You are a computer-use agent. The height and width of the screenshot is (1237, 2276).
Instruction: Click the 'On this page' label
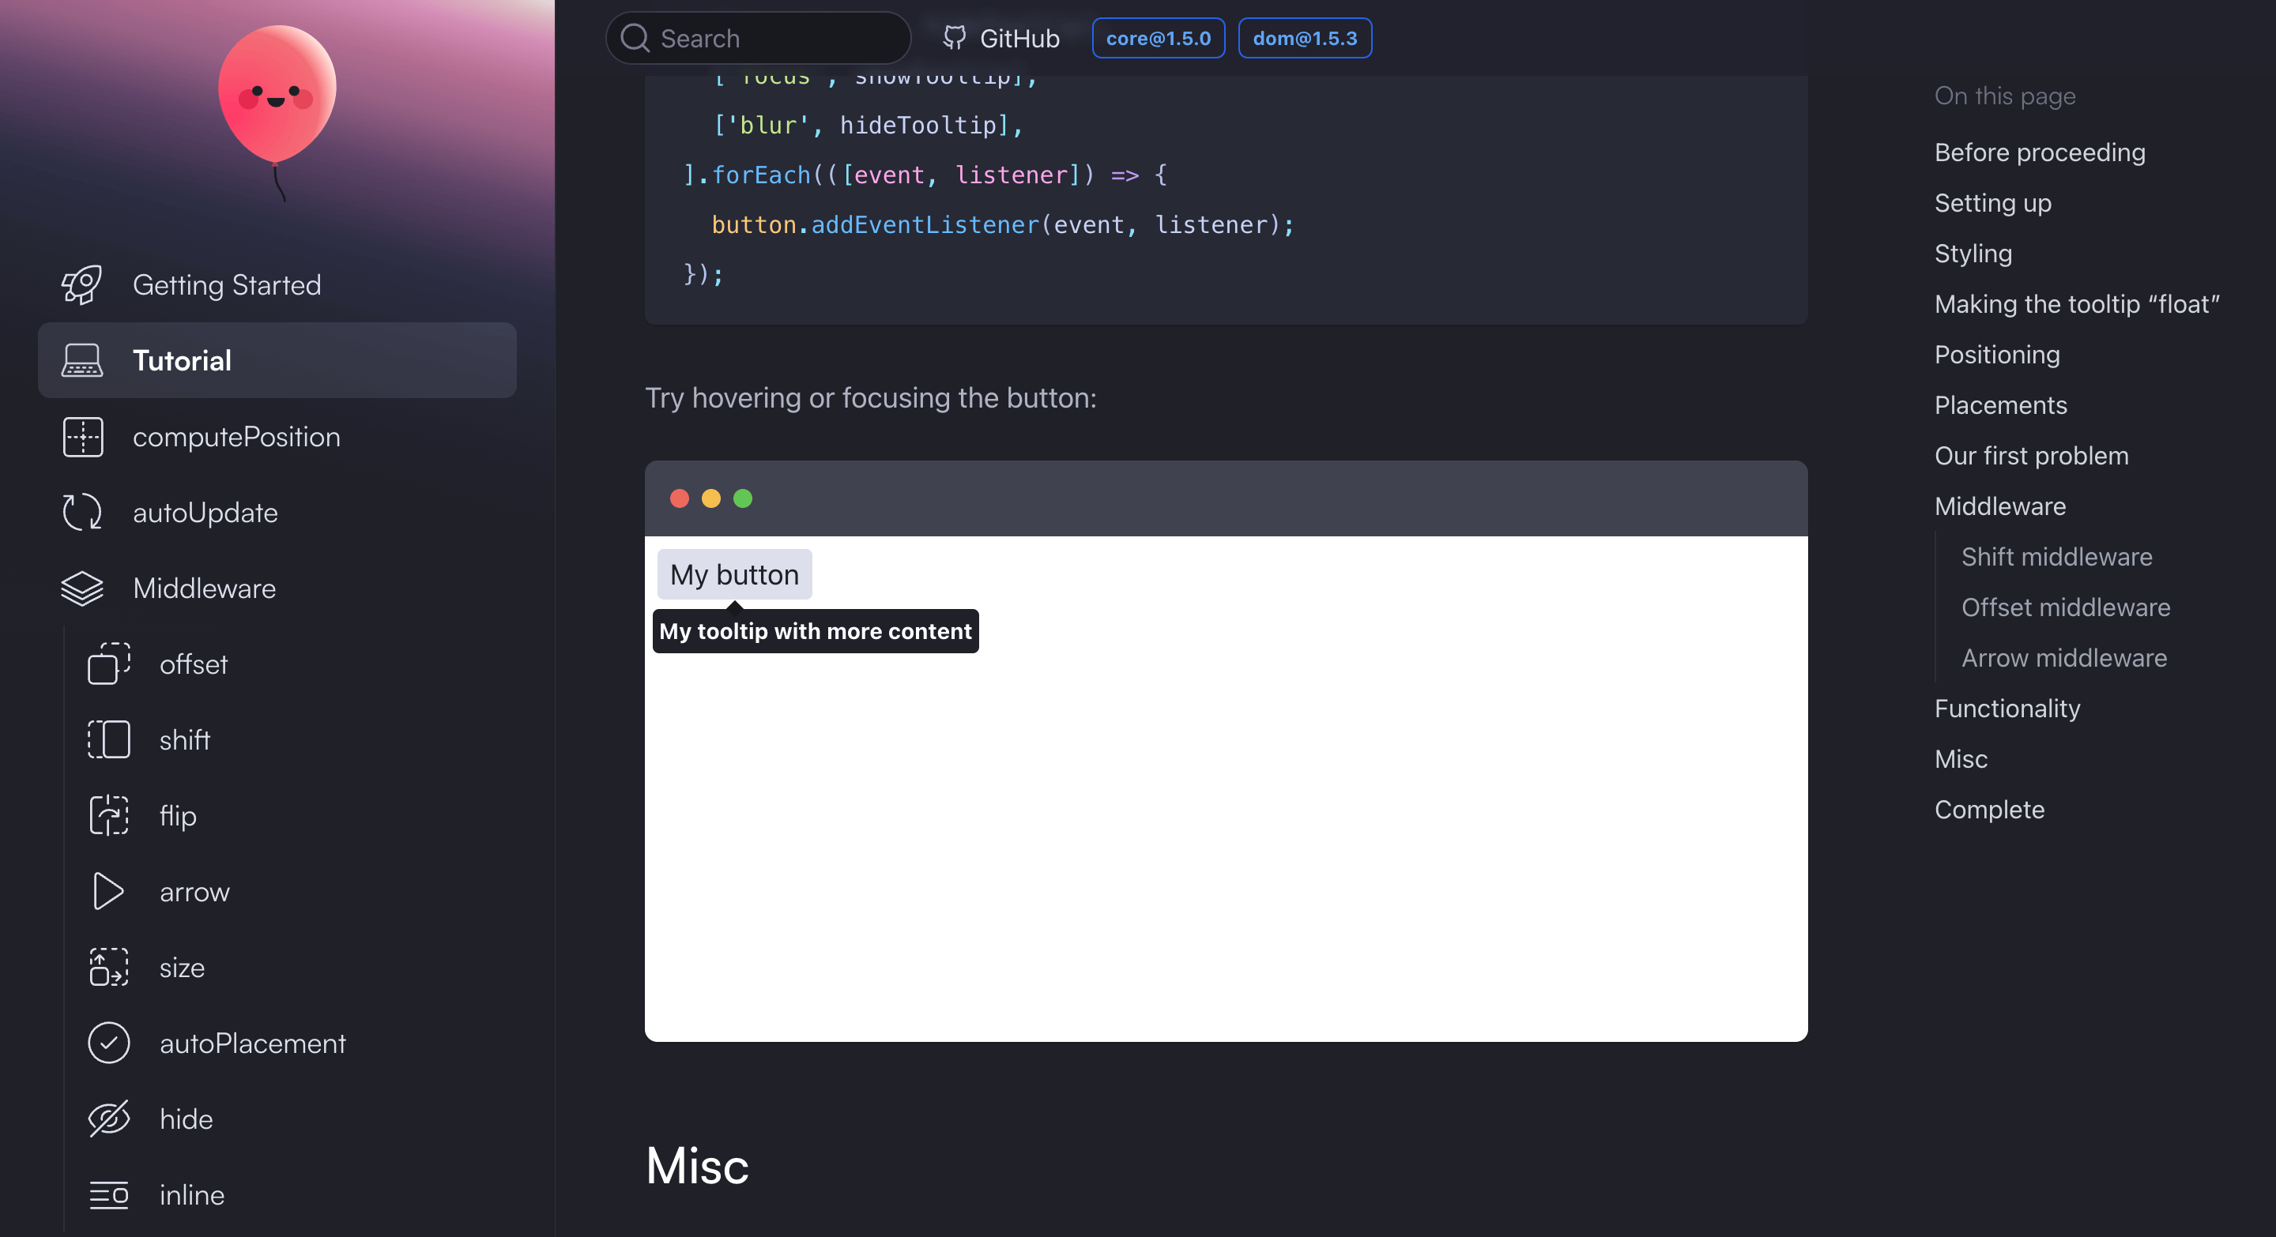pos(2005,96)
